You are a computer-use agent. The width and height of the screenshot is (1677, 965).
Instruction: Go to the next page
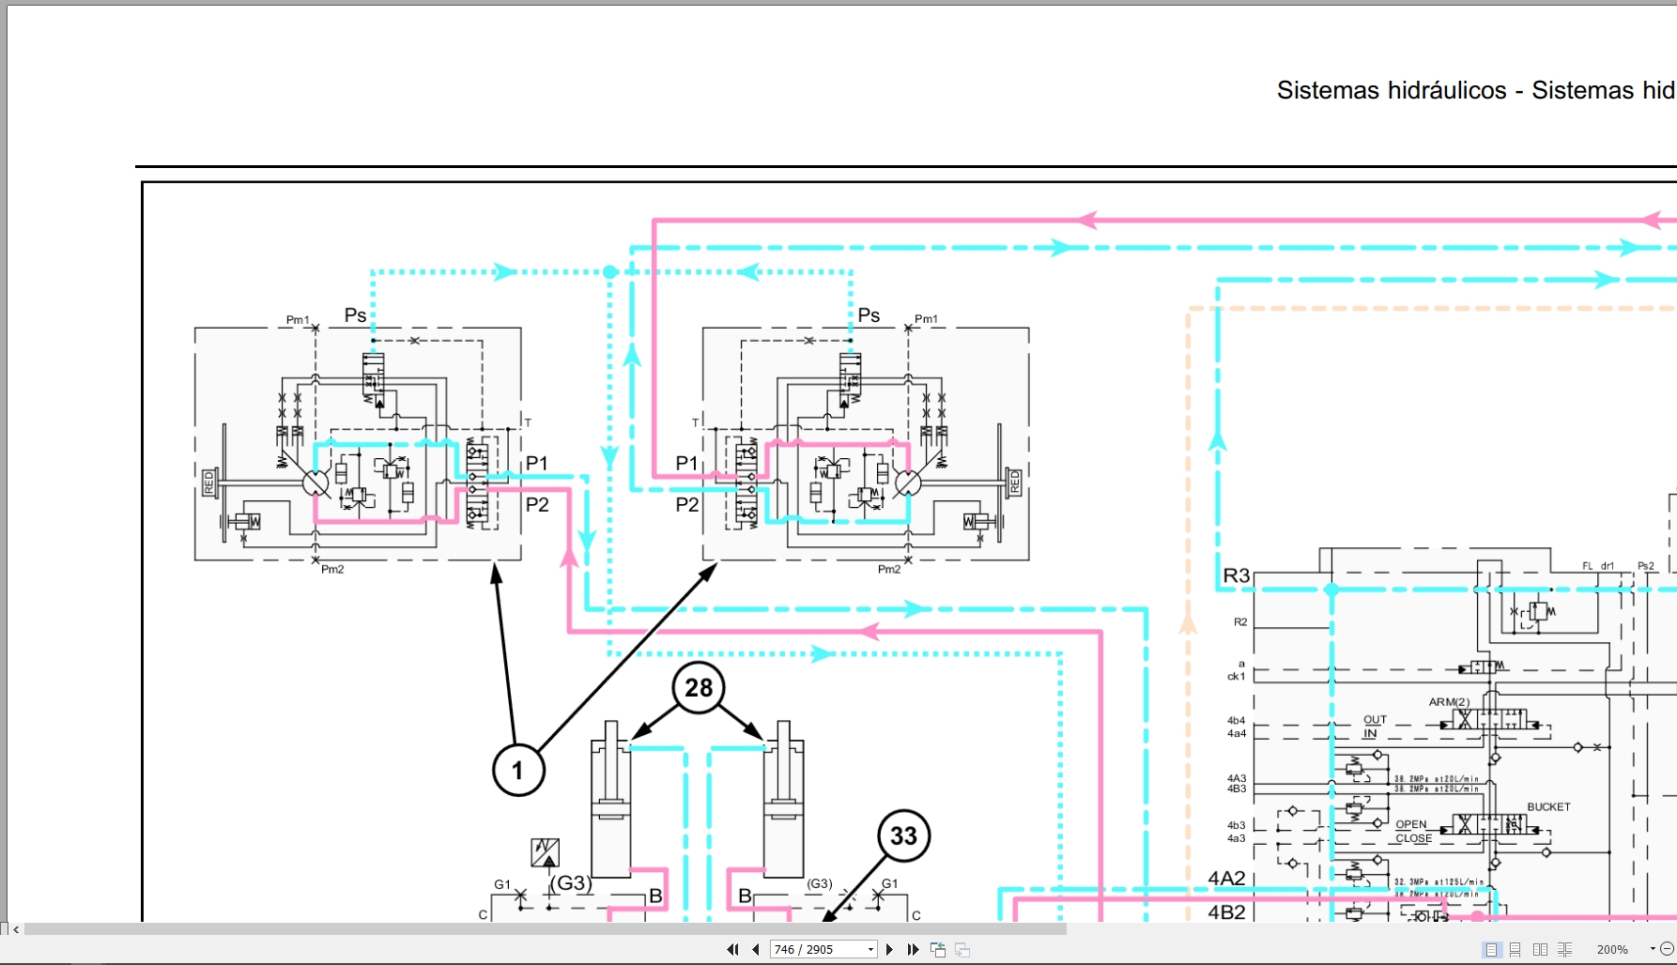click(889, 949)
